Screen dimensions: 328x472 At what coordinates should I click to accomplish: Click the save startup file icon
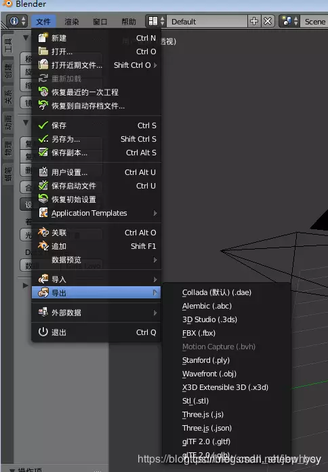click(x=43, y=185)
